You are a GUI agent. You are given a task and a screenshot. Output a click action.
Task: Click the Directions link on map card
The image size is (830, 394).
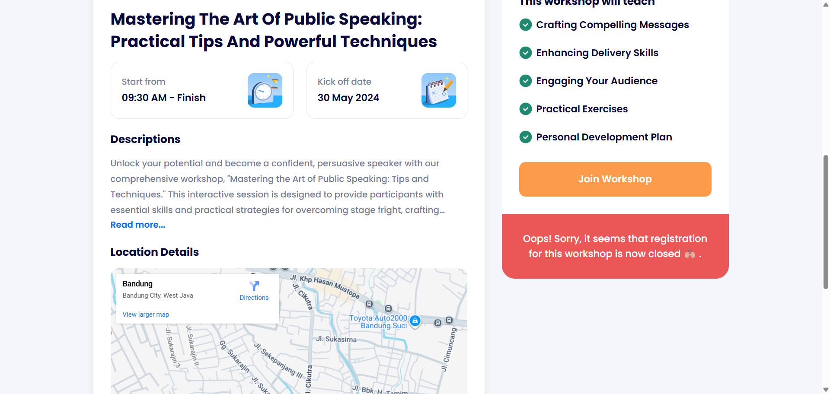pyautogui.click(x=254, y=298)
